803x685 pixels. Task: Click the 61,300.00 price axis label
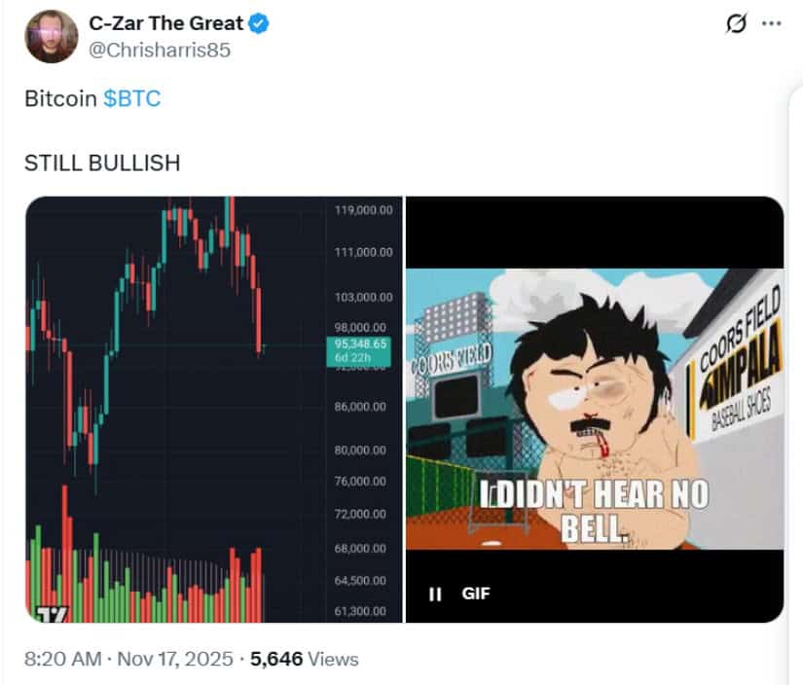click(x=362, y=611)
